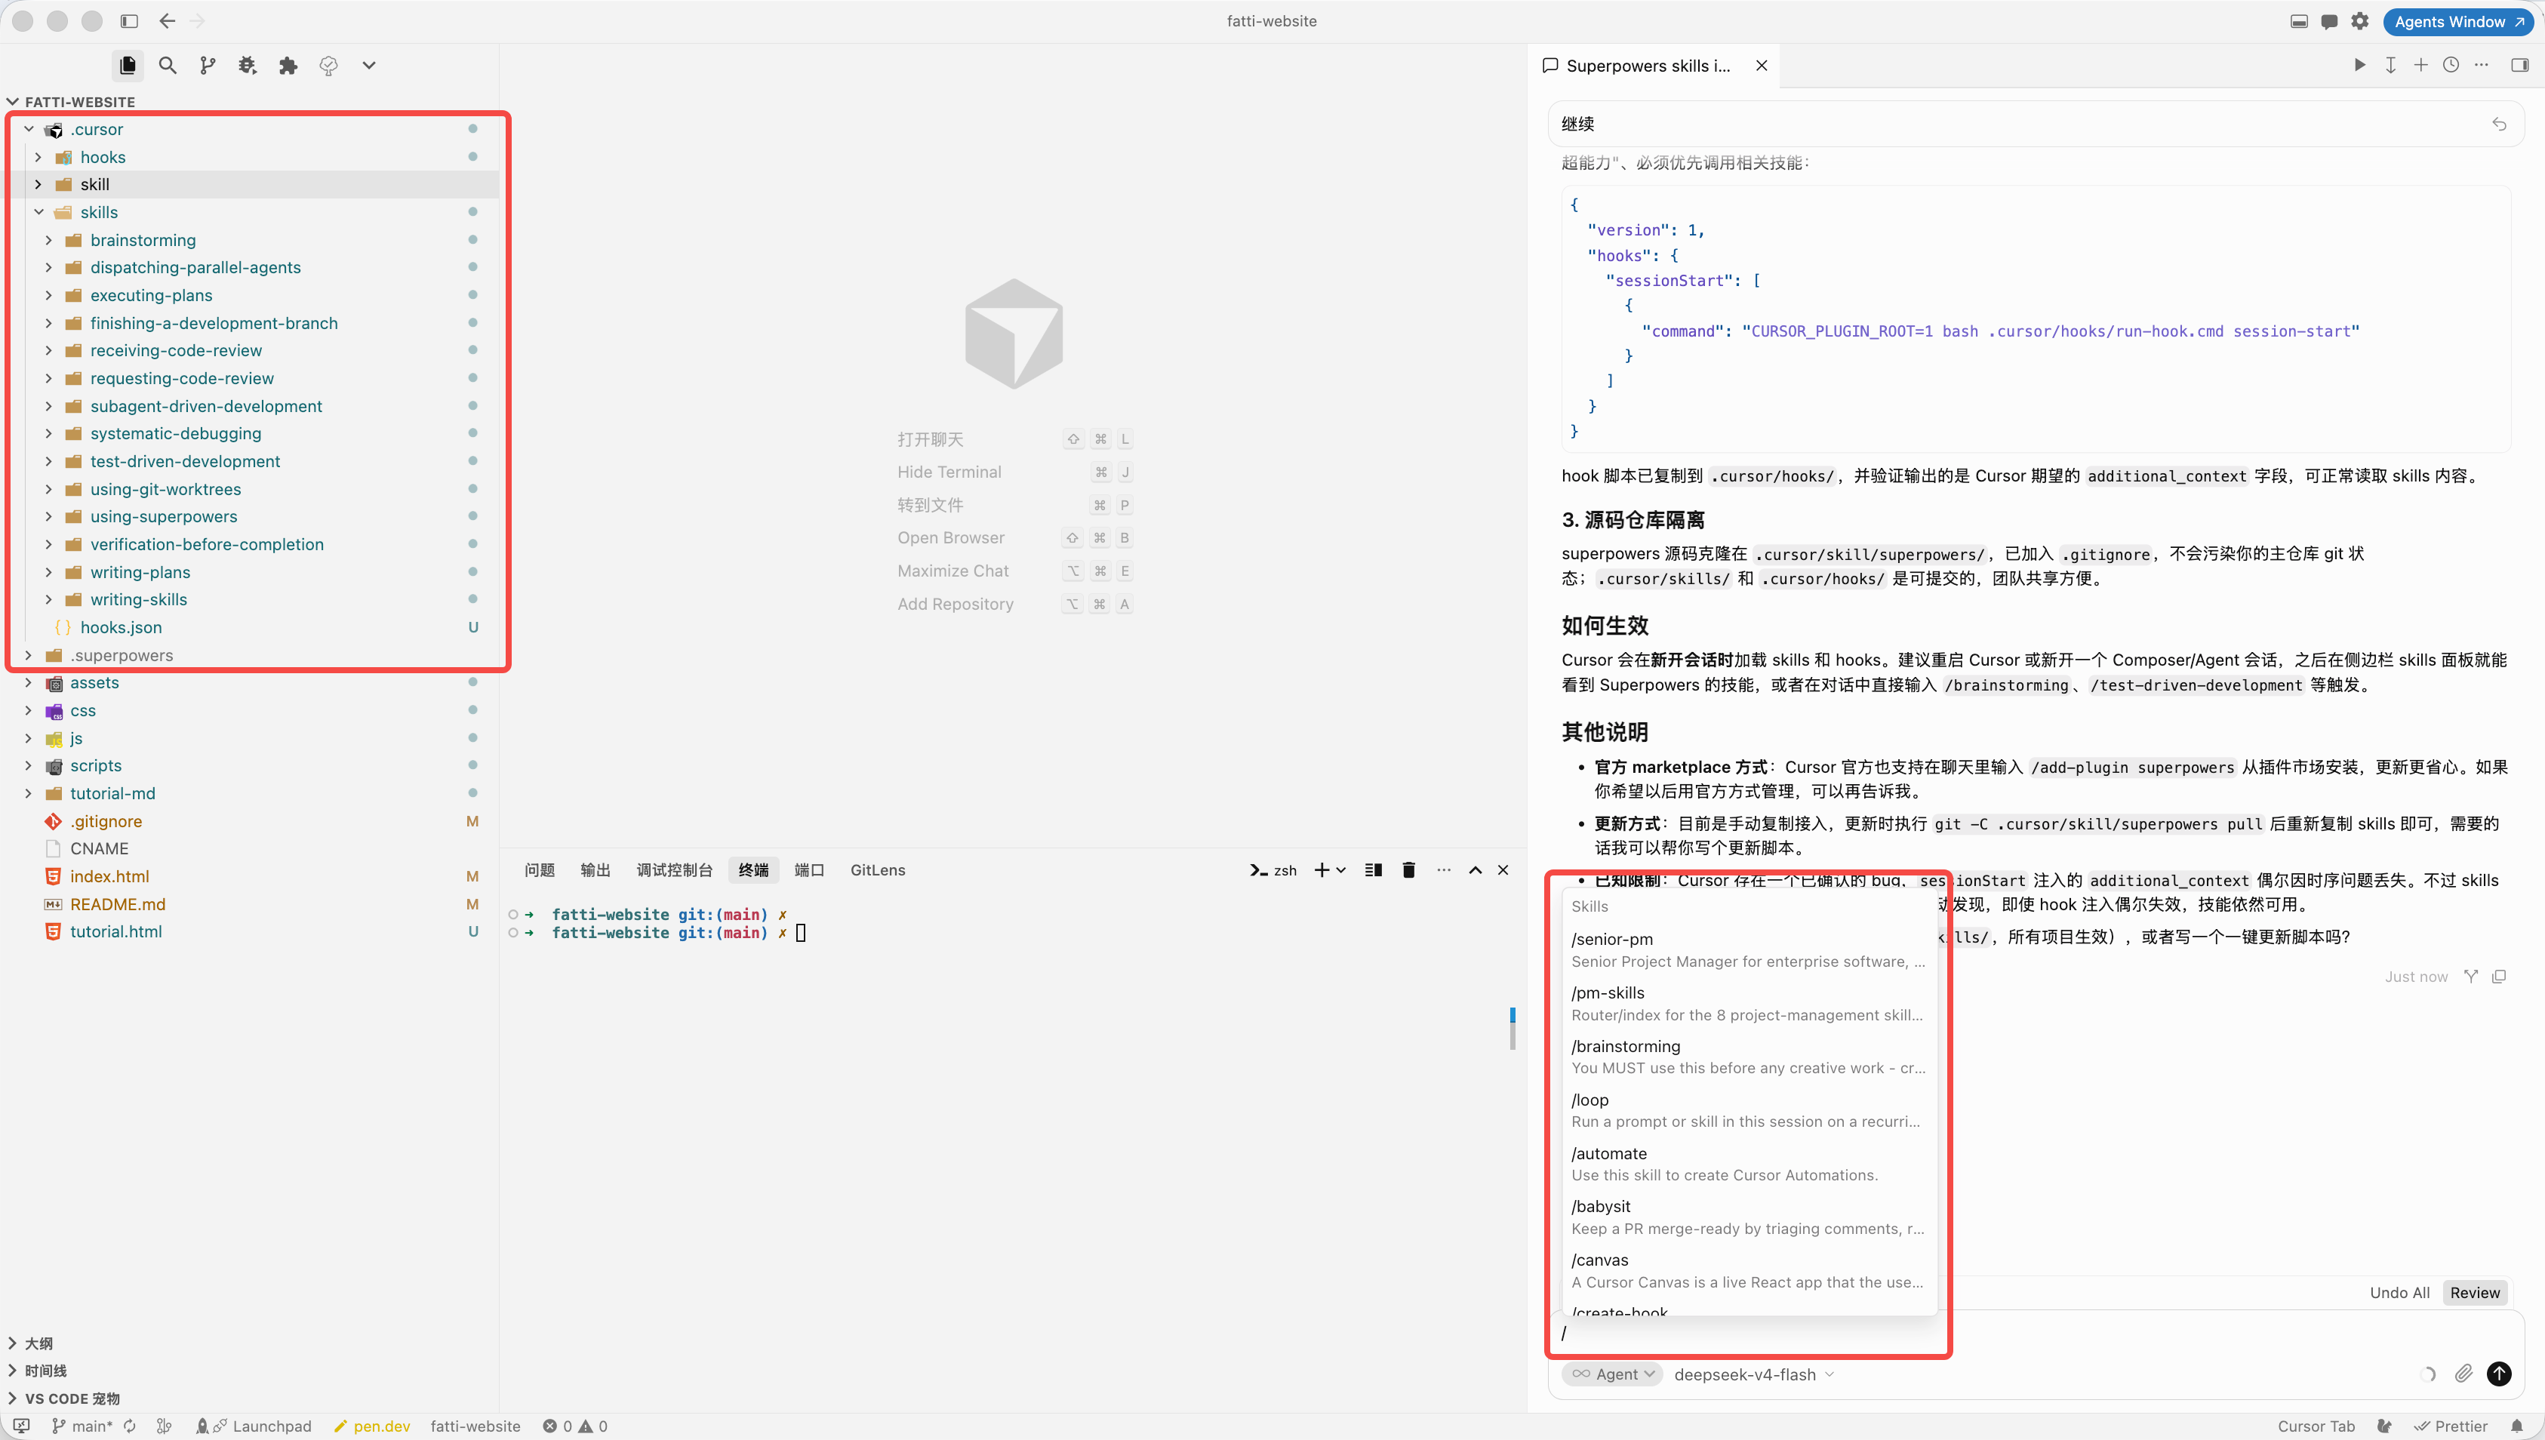Revert the 继续 message arrow icon
The width and height of the screenshot is (2545, 1440).
[2498, 124]
